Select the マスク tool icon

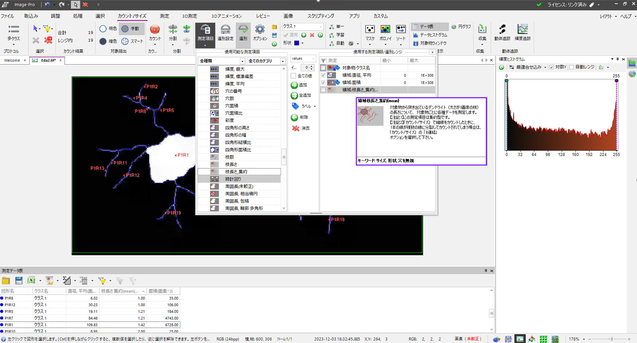tap(370, 30)
